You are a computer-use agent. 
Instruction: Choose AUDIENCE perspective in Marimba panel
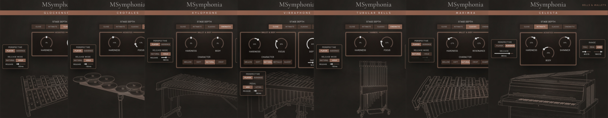427,44
